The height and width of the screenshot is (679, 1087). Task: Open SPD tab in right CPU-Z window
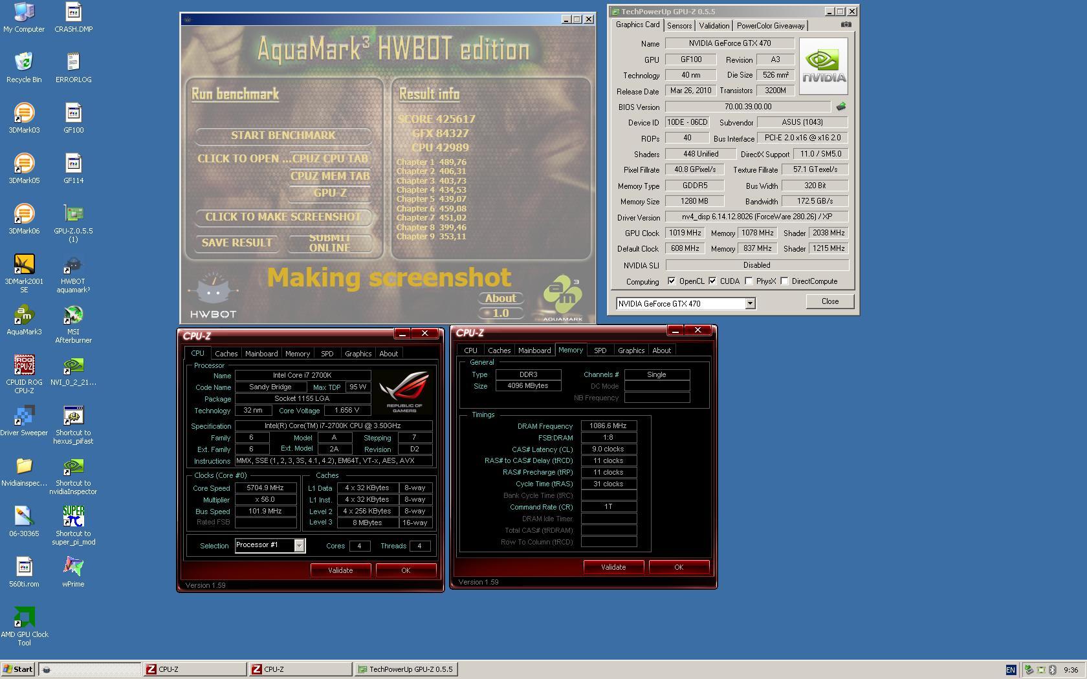coord(600,350)
